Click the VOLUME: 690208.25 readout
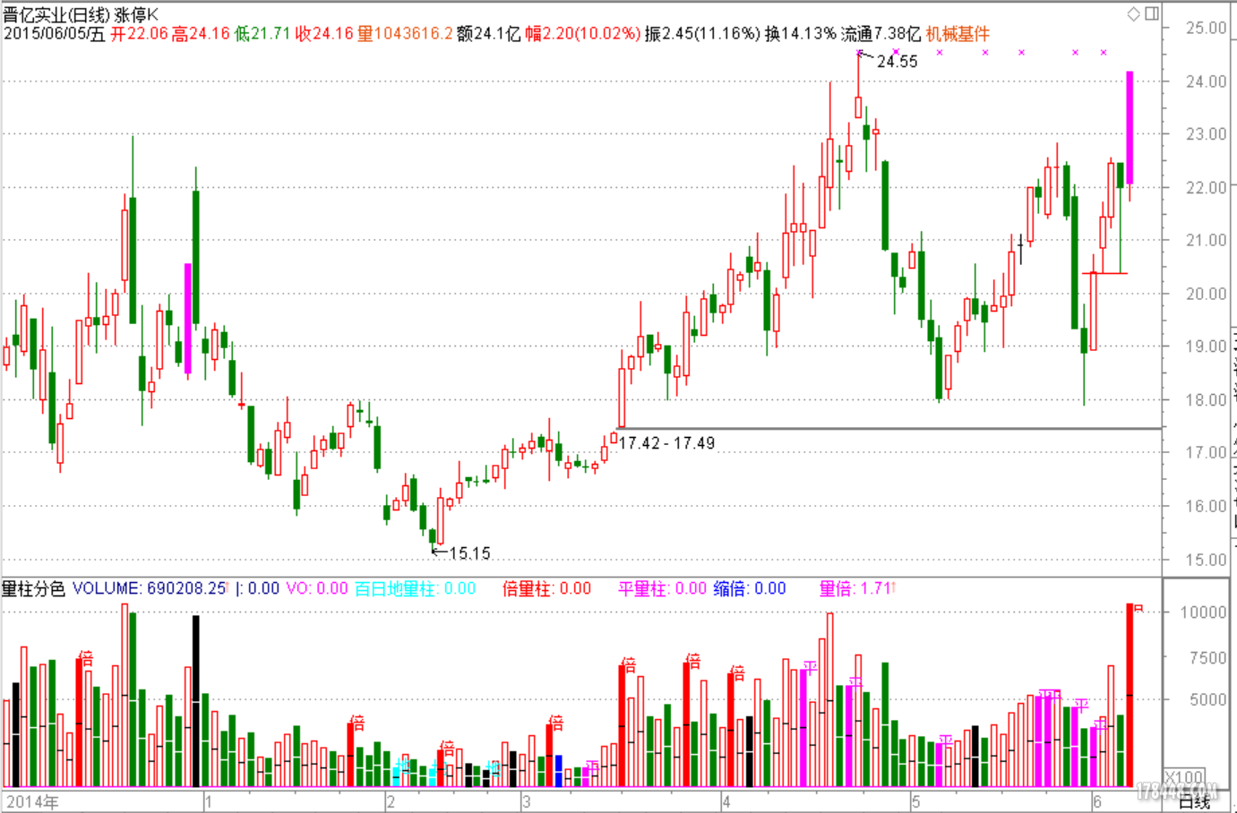The width and height of the screenshot is (1237, 813). (x=150, y=588)
